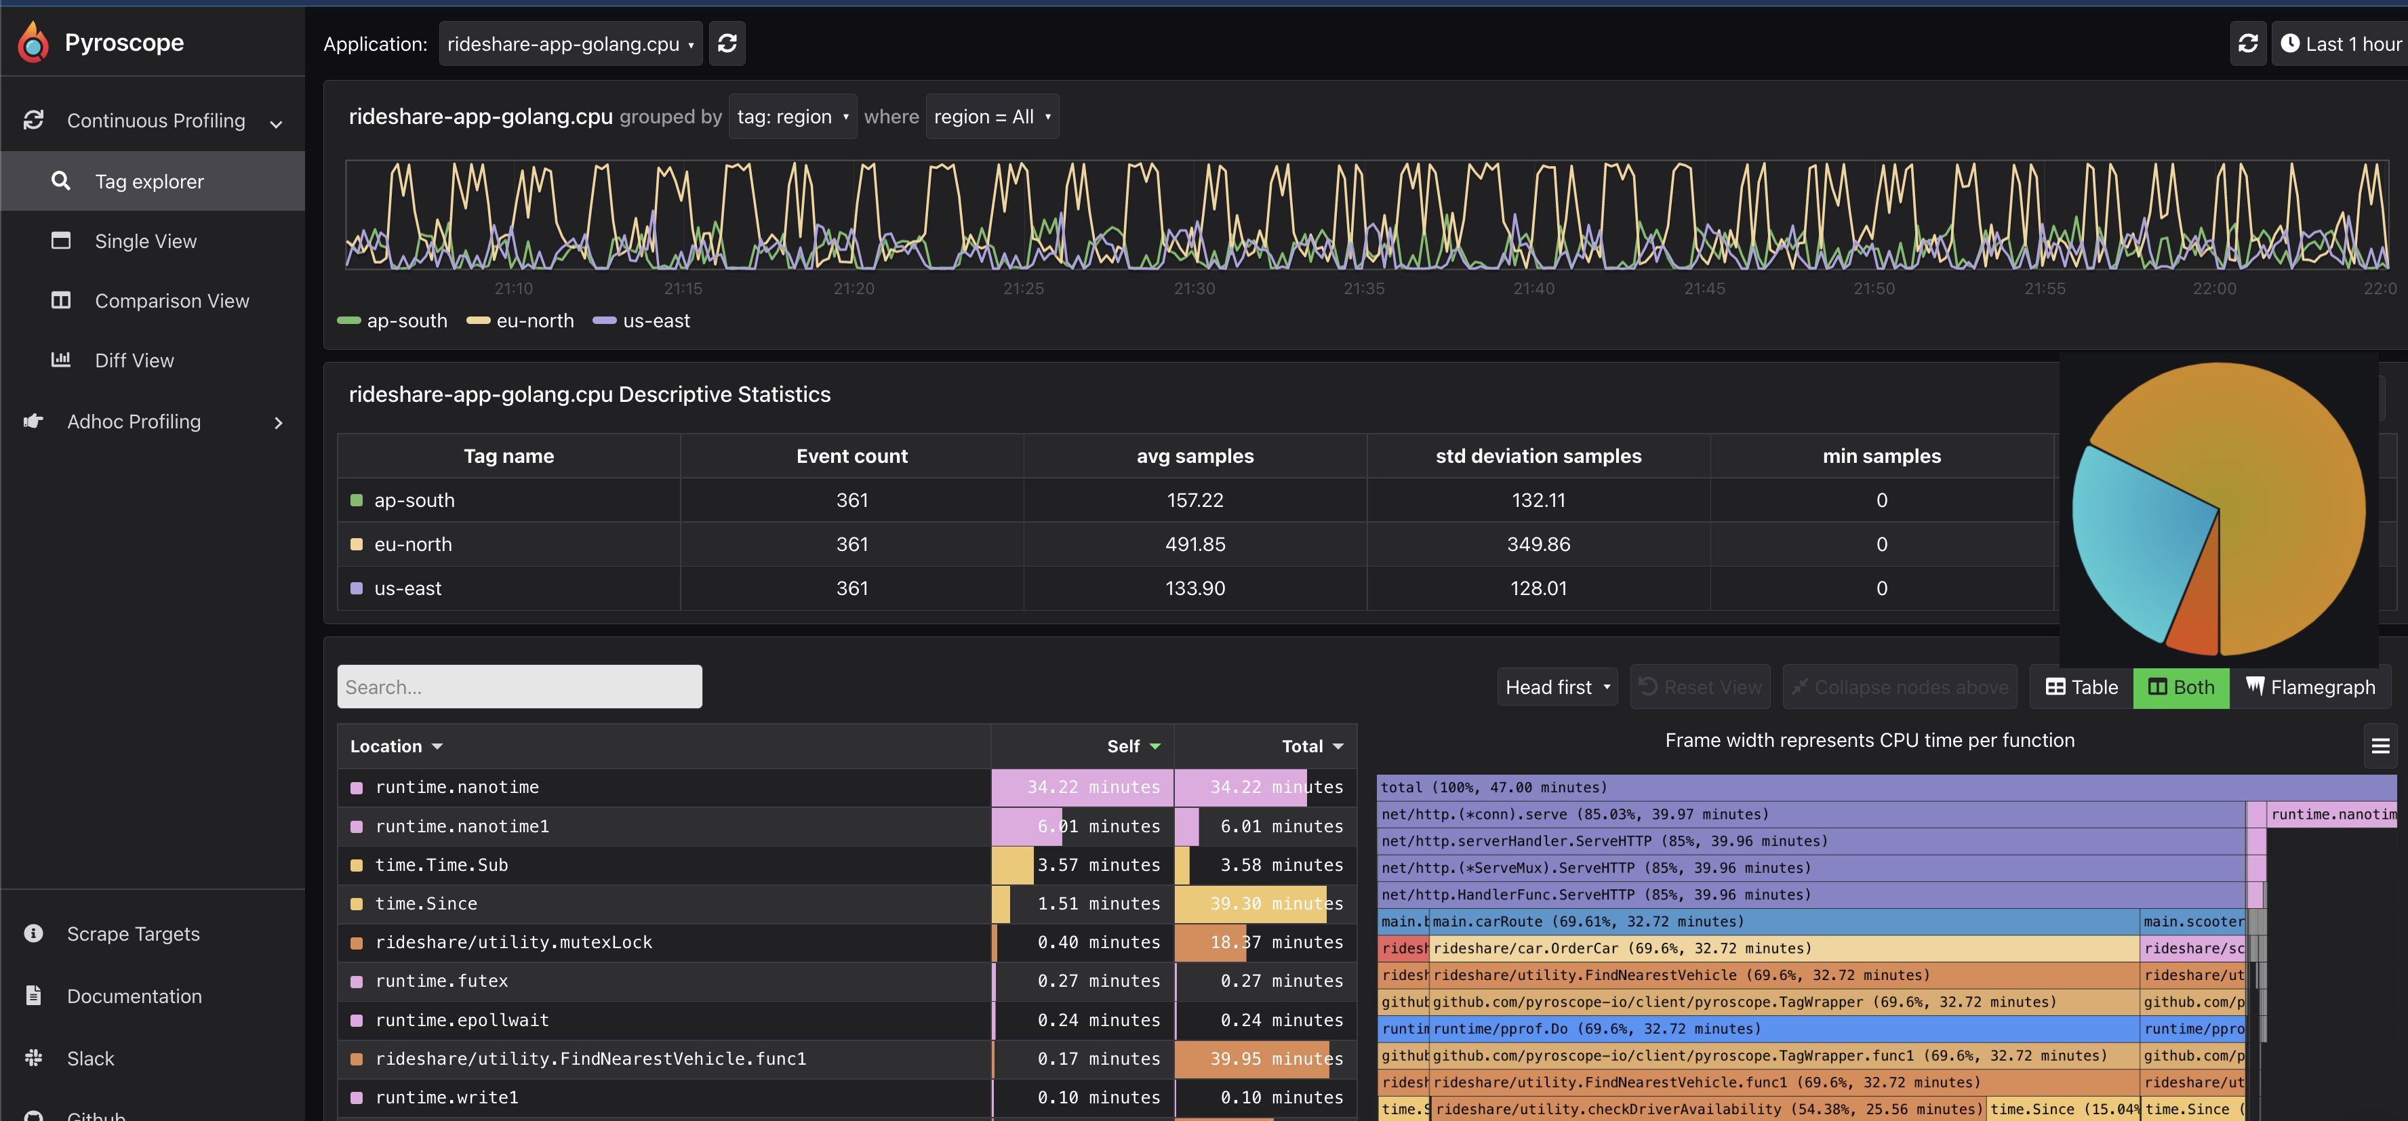2408x1121 pixels.
Task: Click the Pyroscope flame logo
Action: 34,41
